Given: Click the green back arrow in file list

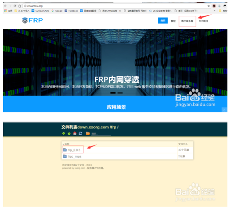Looking at the screenshot, I should 64,133.
